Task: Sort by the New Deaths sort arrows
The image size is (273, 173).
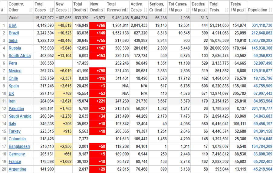Action: (104, 10)
